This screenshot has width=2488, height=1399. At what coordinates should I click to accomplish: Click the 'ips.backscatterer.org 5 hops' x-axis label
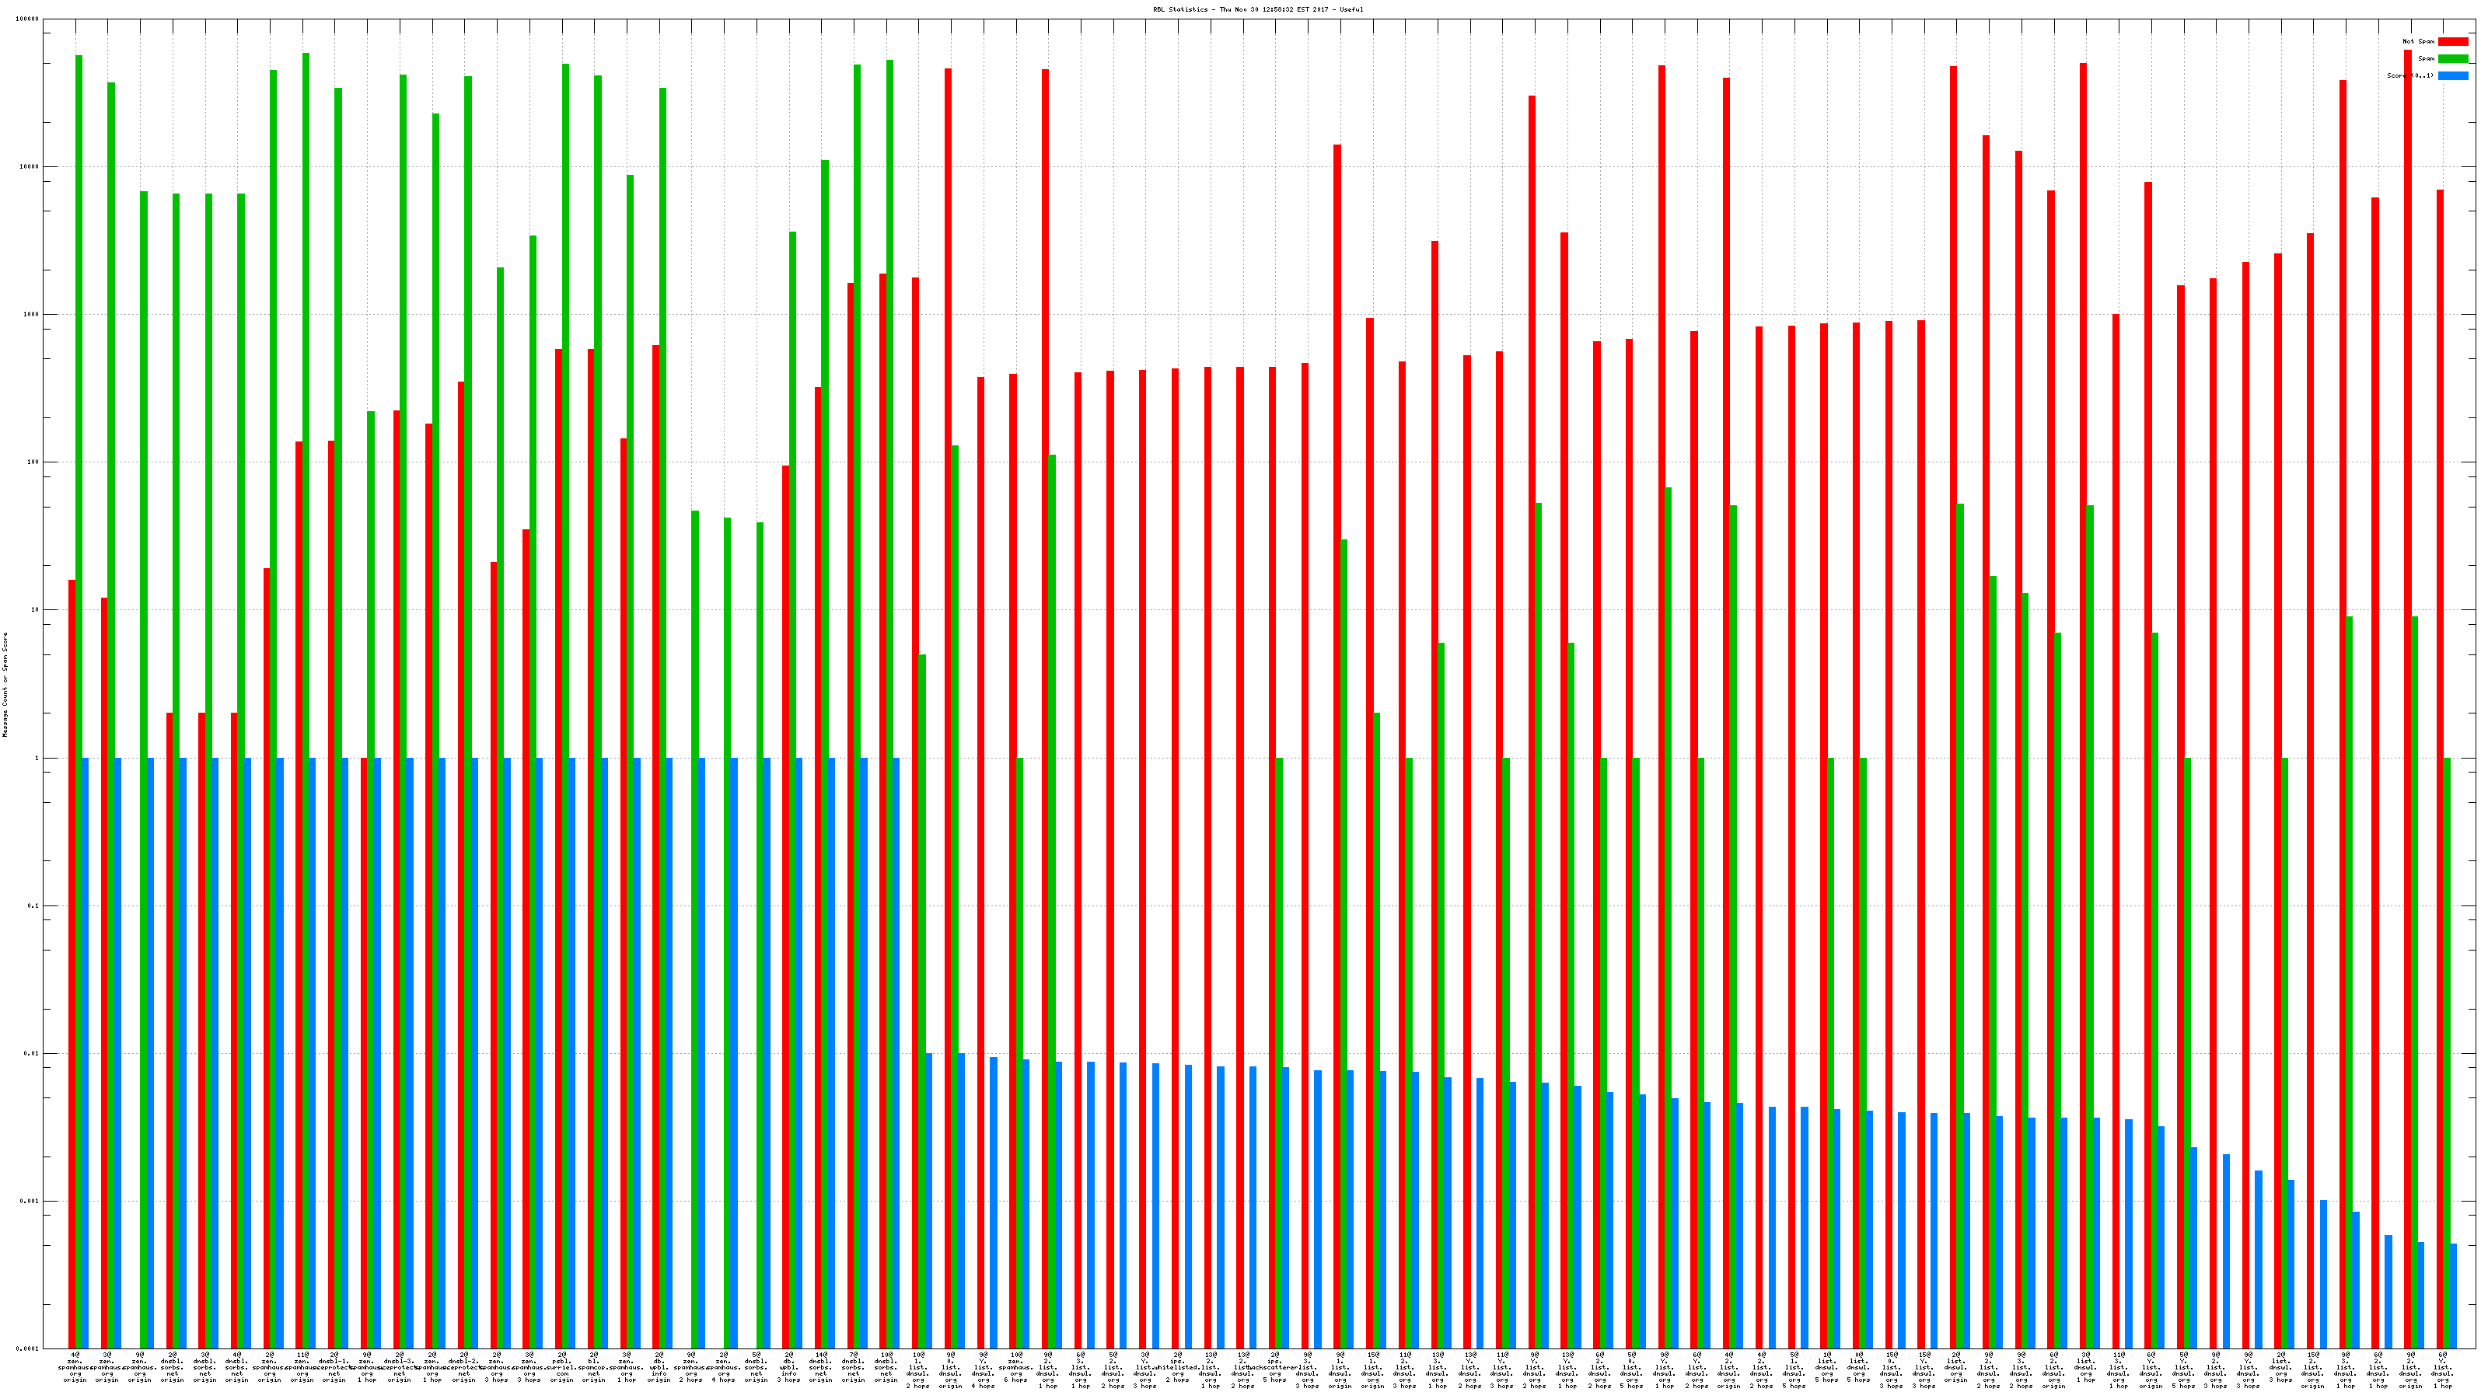pyautogui.click(x=1275, y=1367)
